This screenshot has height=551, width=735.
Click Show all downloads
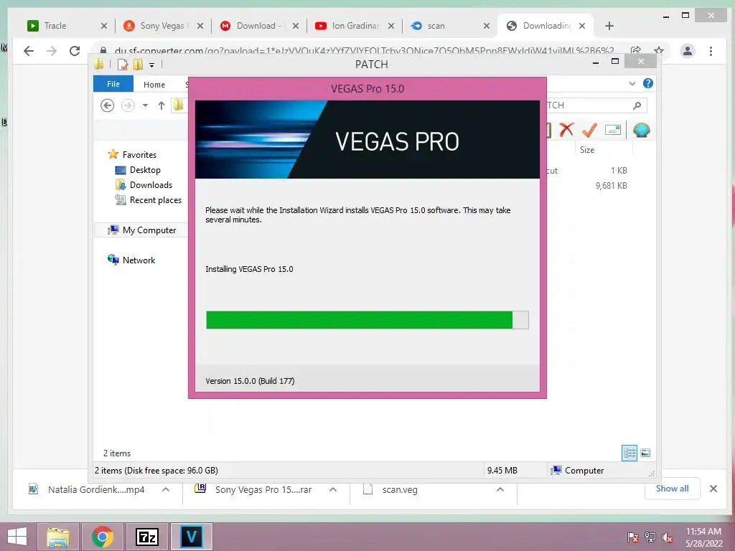pos(672,488)
